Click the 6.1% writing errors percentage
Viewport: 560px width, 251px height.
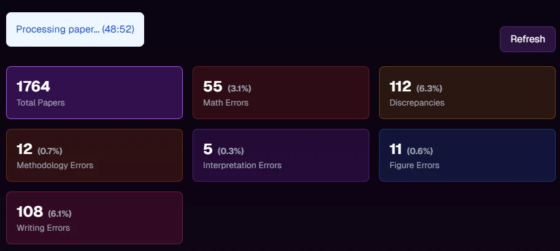(x=59, y=214)
